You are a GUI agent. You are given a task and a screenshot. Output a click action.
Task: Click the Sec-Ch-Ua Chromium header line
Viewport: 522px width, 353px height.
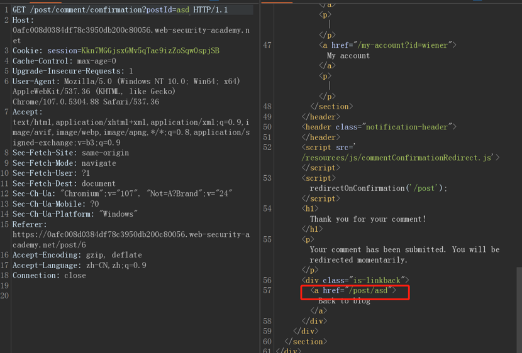coord(123,193)
